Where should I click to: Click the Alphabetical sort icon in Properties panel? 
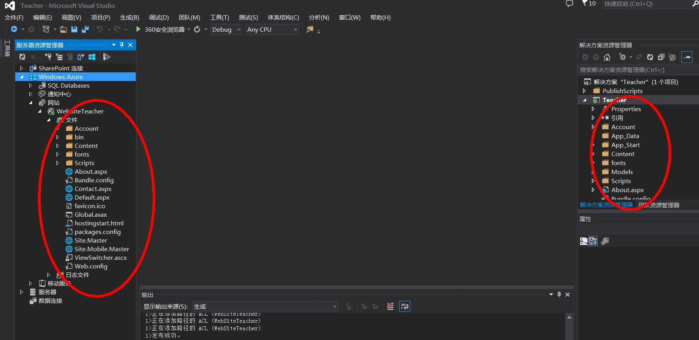(593, 241)
